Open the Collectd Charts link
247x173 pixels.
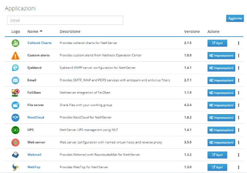(40, 43)
